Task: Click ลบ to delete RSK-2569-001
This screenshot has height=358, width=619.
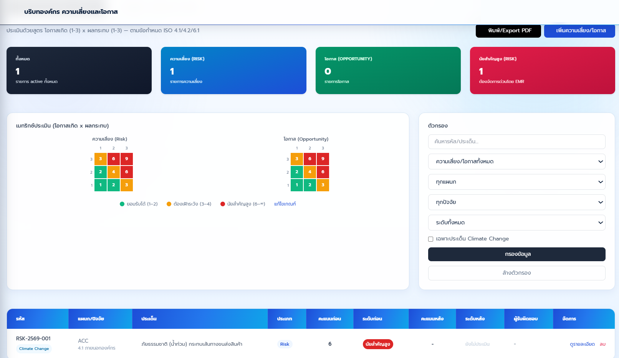Action: (602, 344)
